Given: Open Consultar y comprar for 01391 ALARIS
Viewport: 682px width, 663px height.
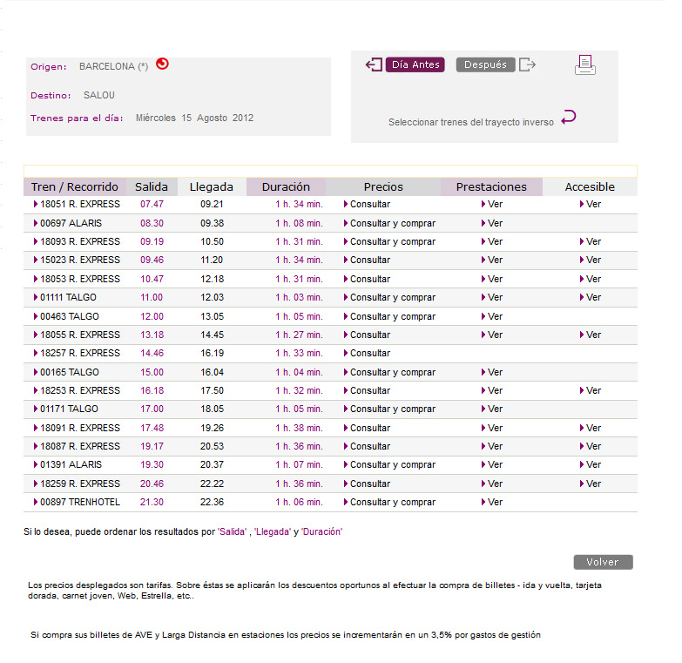Looking at the screenshot, I should point(389,464).
